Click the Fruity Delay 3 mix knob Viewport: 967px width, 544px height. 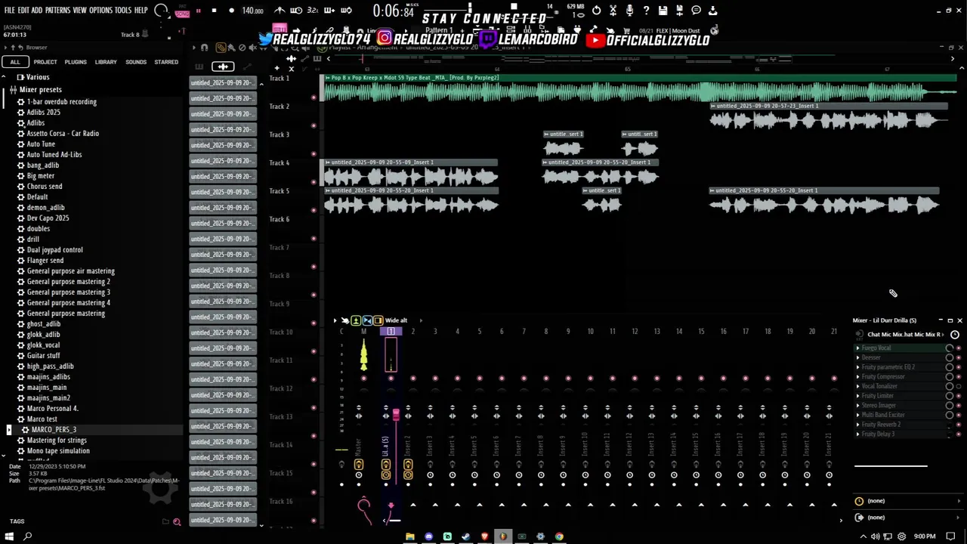tap(950, 434)
